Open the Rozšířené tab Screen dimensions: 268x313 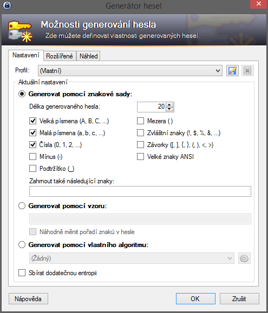click(60, 56)
